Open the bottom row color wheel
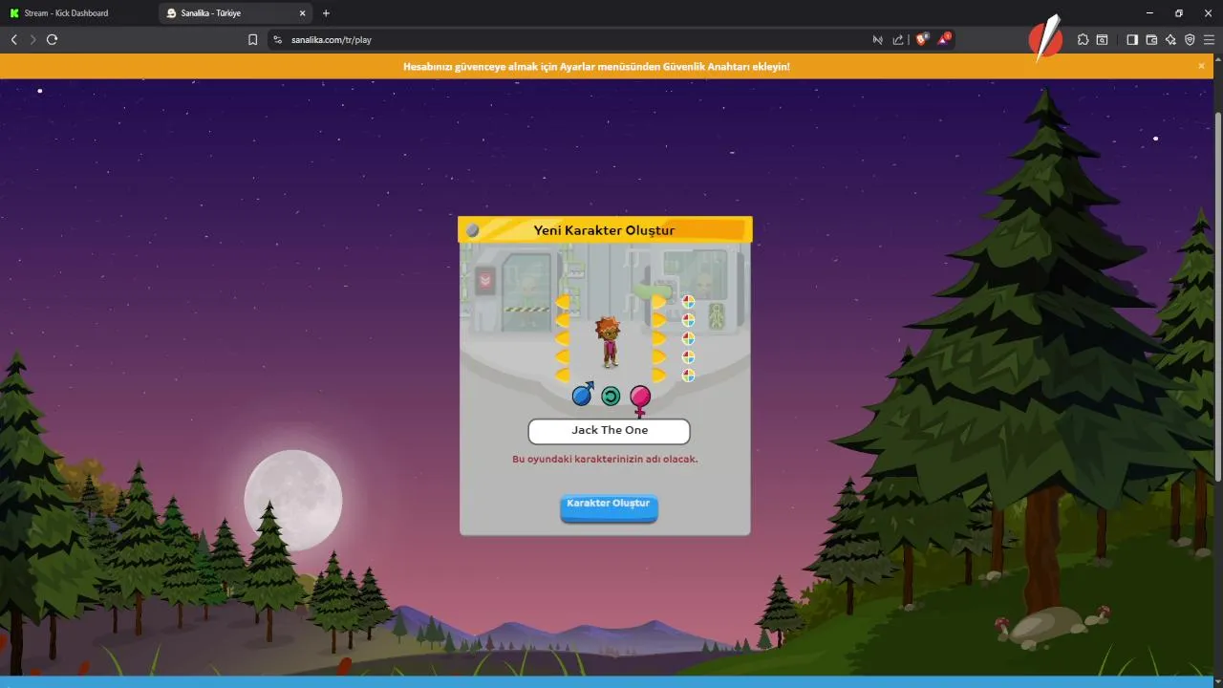The height and width of the screenshot is (688, 1223). click(688, 376)
